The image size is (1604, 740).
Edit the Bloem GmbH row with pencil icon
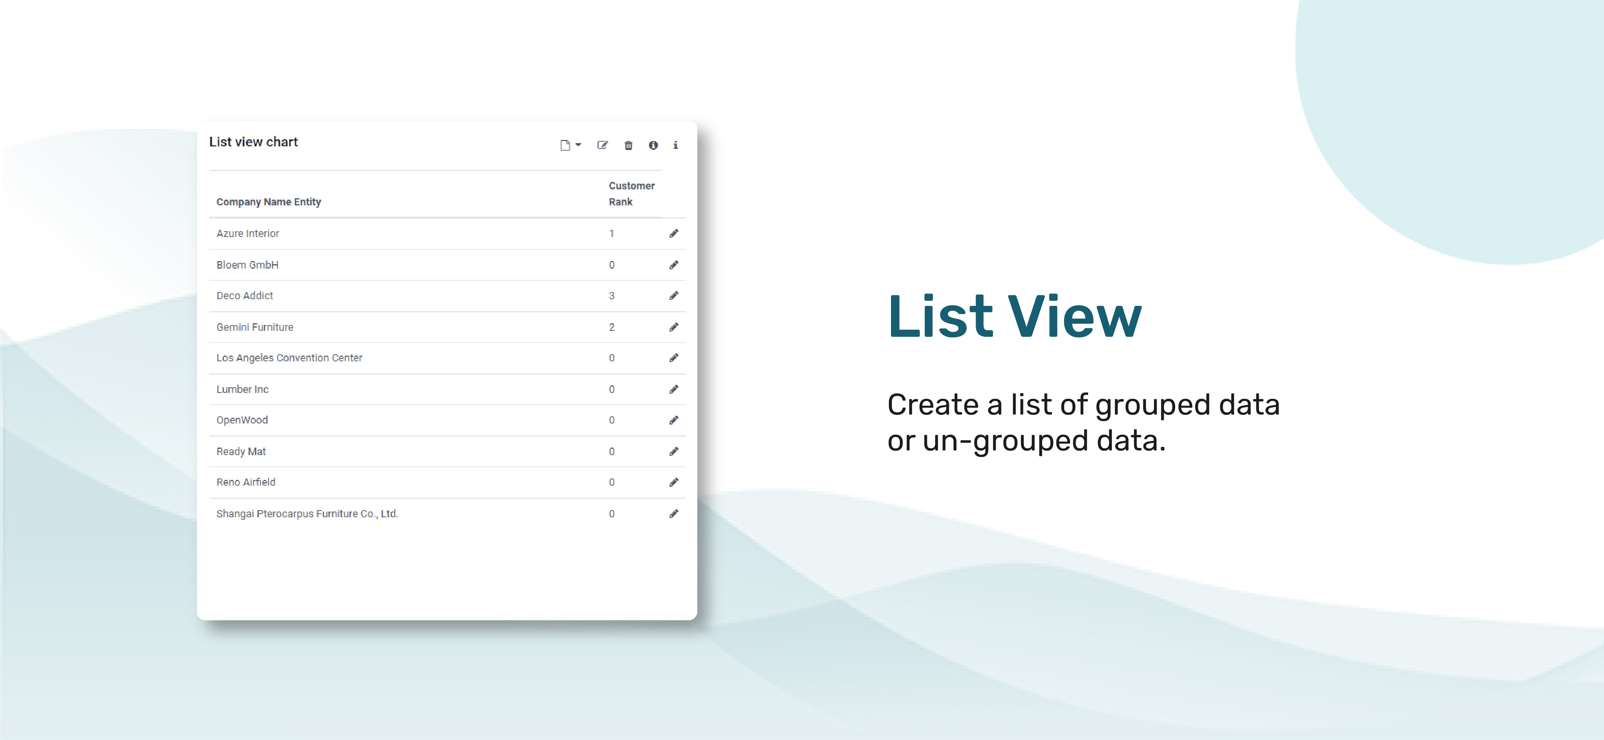pos(674,265)
